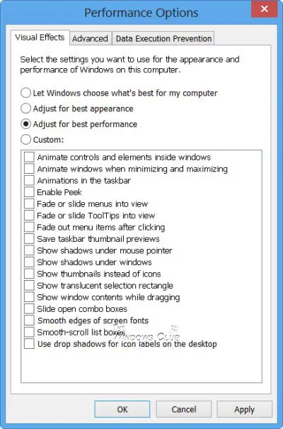Enable Animate controls and elements inside windows

[29, 157]
